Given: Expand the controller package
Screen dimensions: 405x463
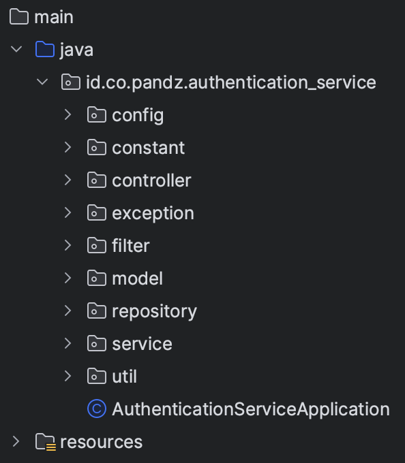Looking at the screenshot, I should tap(68, 180).
